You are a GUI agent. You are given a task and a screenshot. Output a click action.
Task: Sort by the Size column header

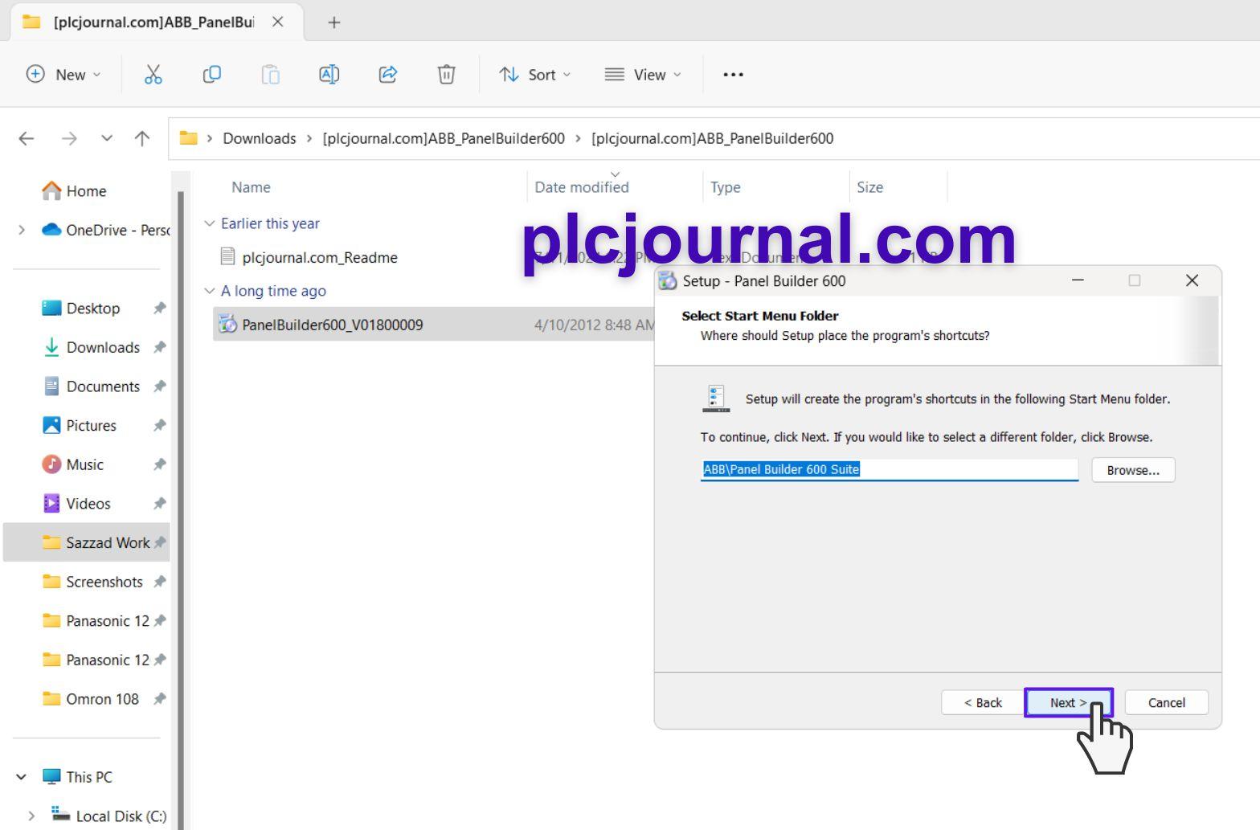coord(869,187)
